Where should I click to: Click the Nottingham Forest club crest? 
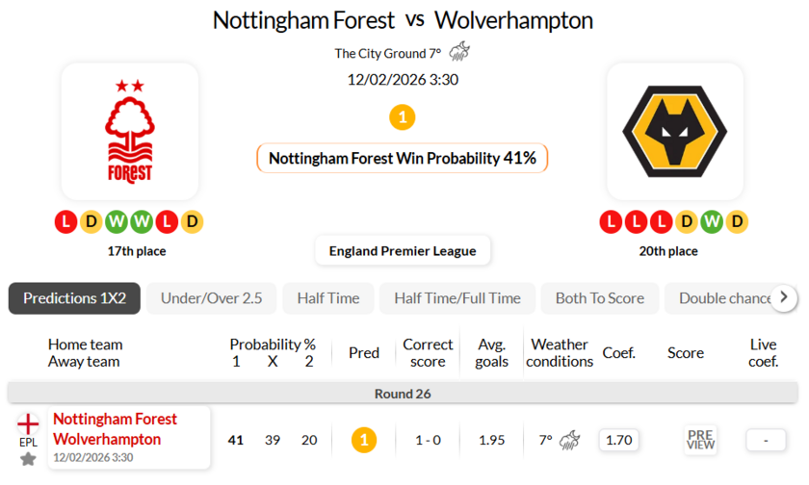(x=129, y=132)
